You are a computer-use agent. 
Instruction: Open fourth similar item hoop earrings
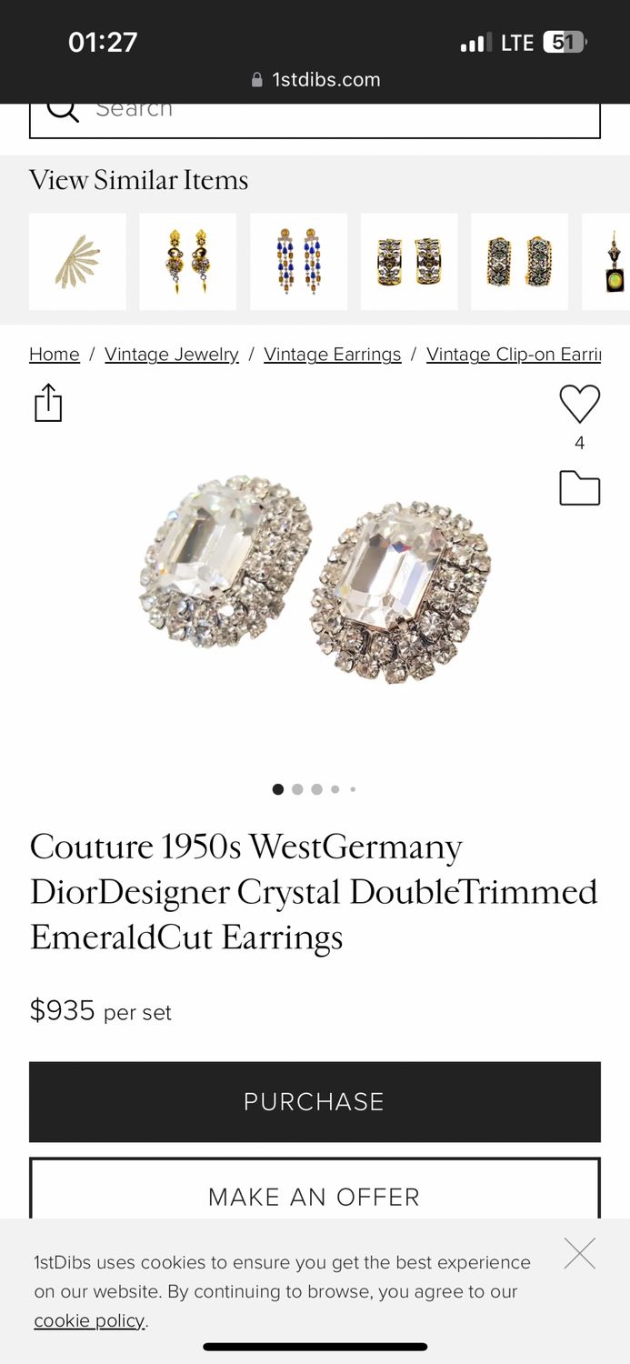pyautogui.click(x=409, y=262)
